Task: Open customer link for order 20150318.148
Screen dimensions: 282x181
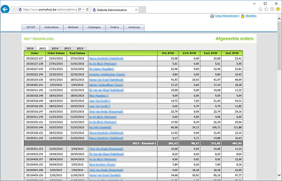Action: 99,95
